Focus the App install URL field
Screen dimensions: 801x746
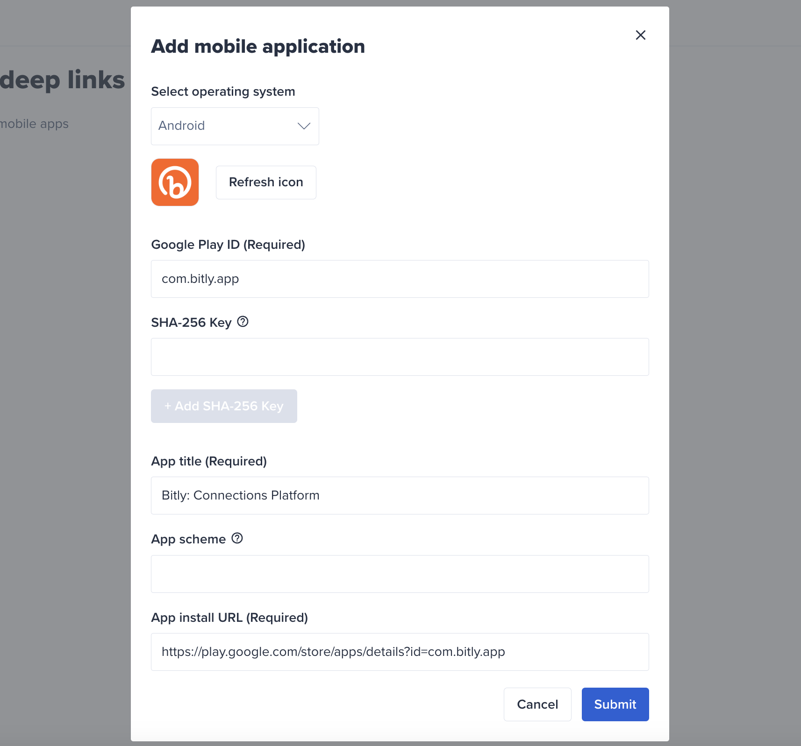coord(400,652)
